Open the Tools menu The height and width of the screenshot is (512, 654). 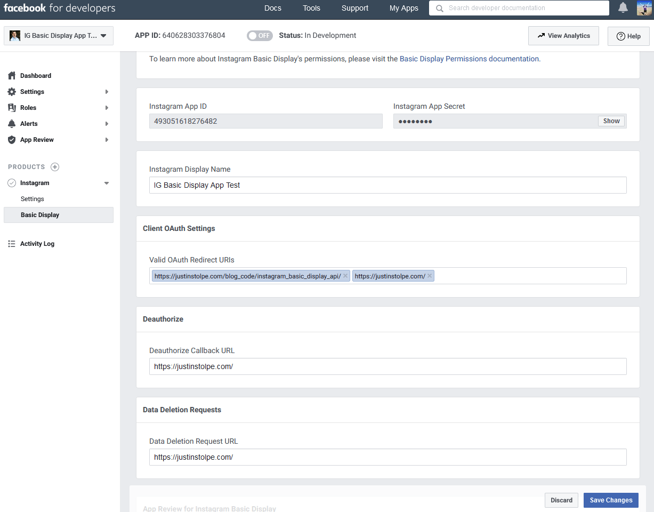point(312,8)
